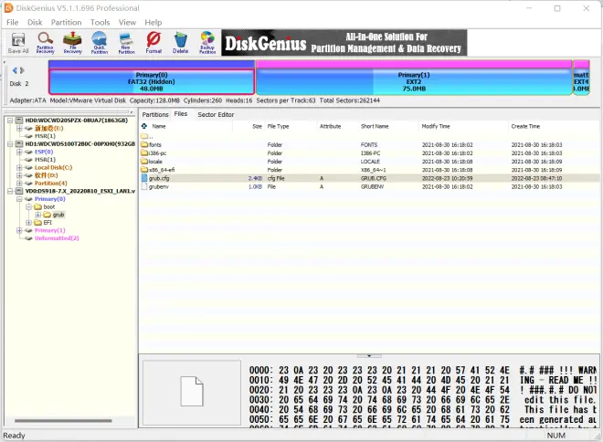This screenshot has width=603, height=442.
Task: Sort by the Attribute column header
Action: (x=330, y=126)
